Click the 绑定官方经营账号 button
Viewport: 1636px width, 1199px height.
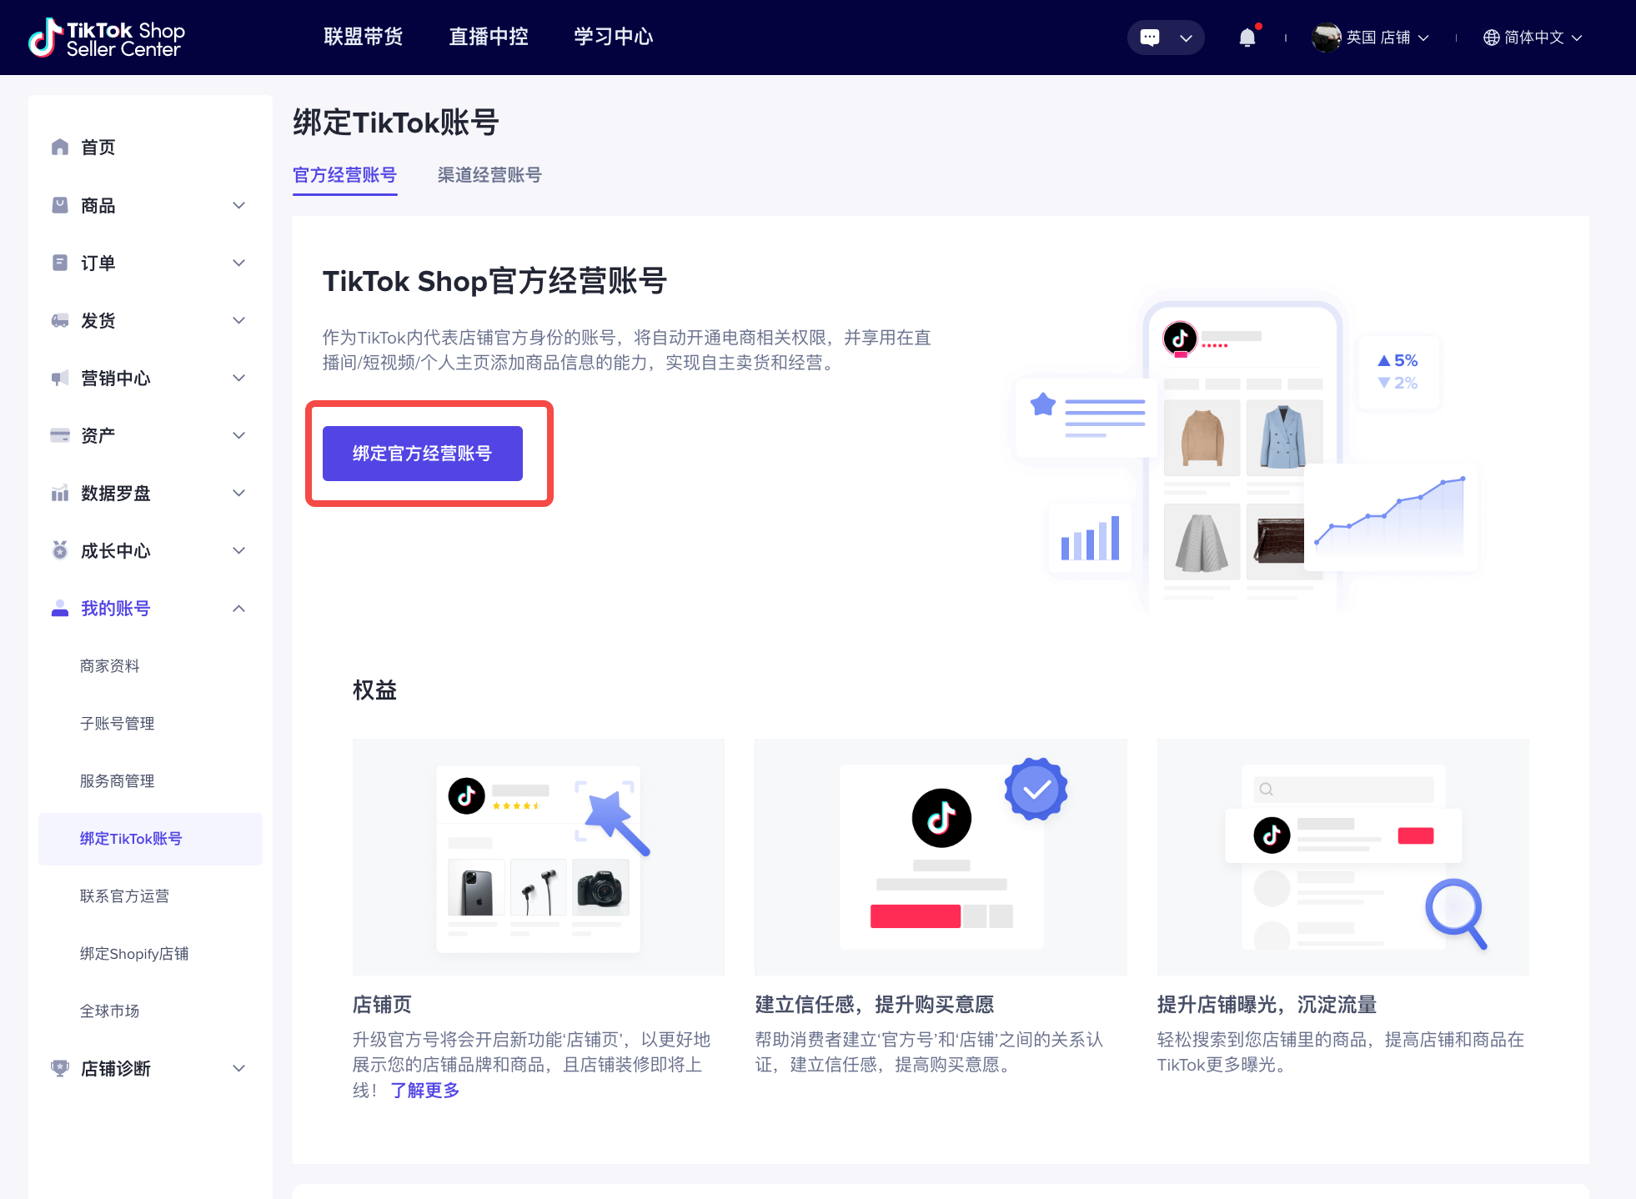pyautogui.click(x=423, y=454)
